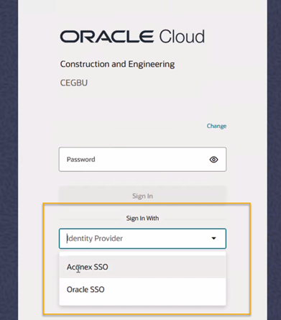Click the Construction and Engineering heading
Viewport: 281px width, 320px height.
[117, 64]
